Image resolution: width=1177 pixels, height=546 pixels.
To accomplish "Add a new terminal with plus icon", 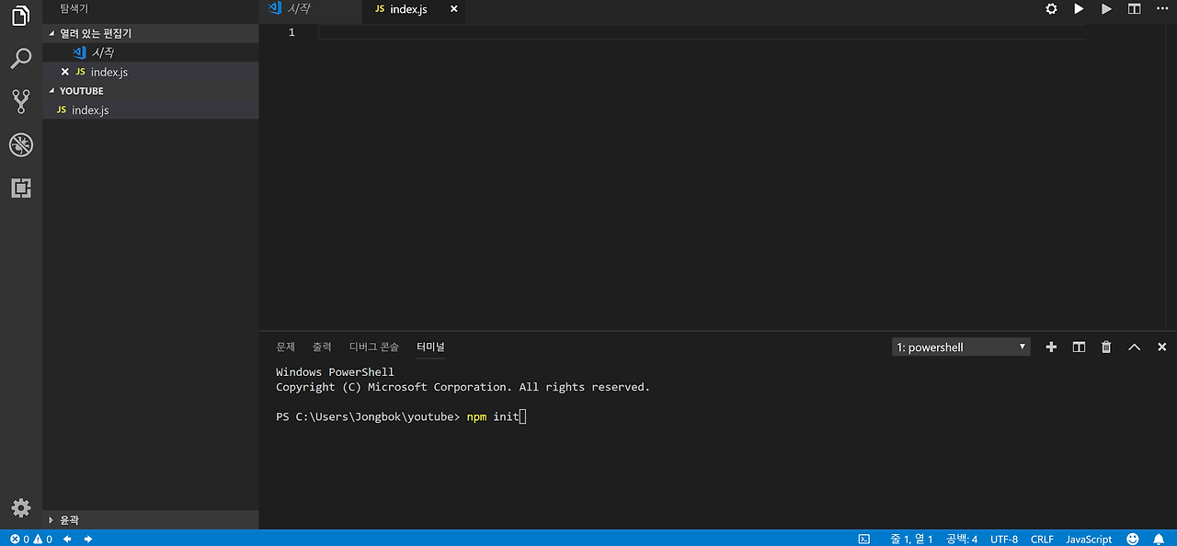I will click(x=1051, y=347).
